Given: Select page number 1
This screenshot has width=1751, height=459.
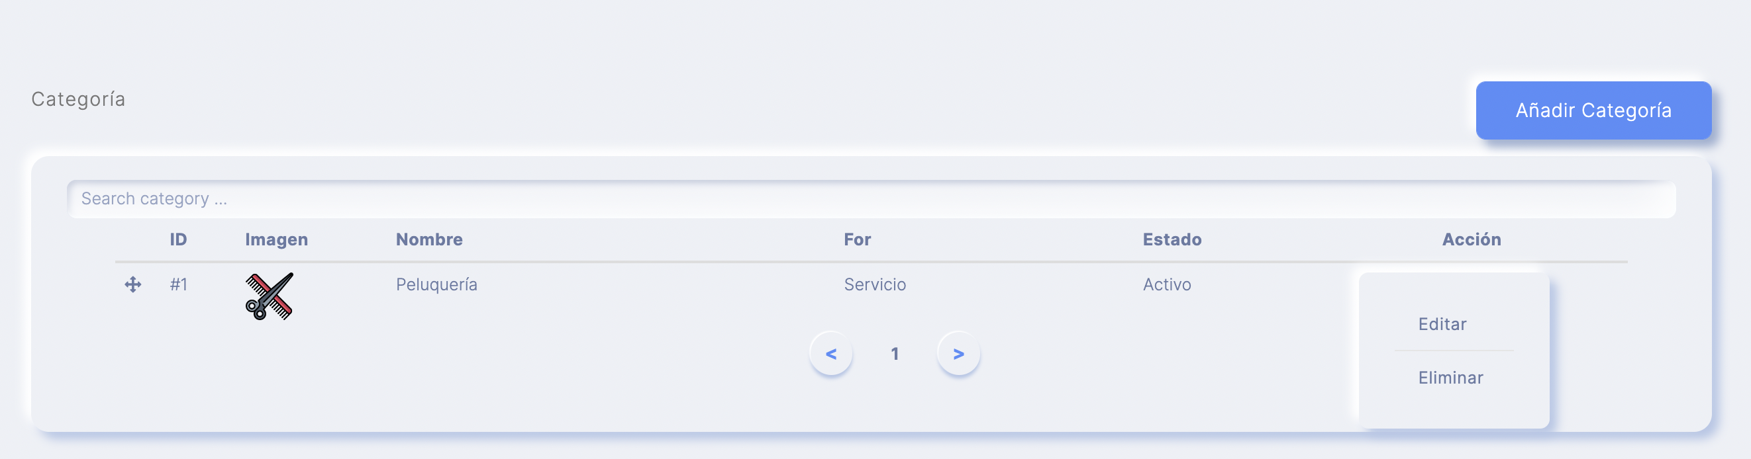Looking at the screenshot, I should 895,353.
